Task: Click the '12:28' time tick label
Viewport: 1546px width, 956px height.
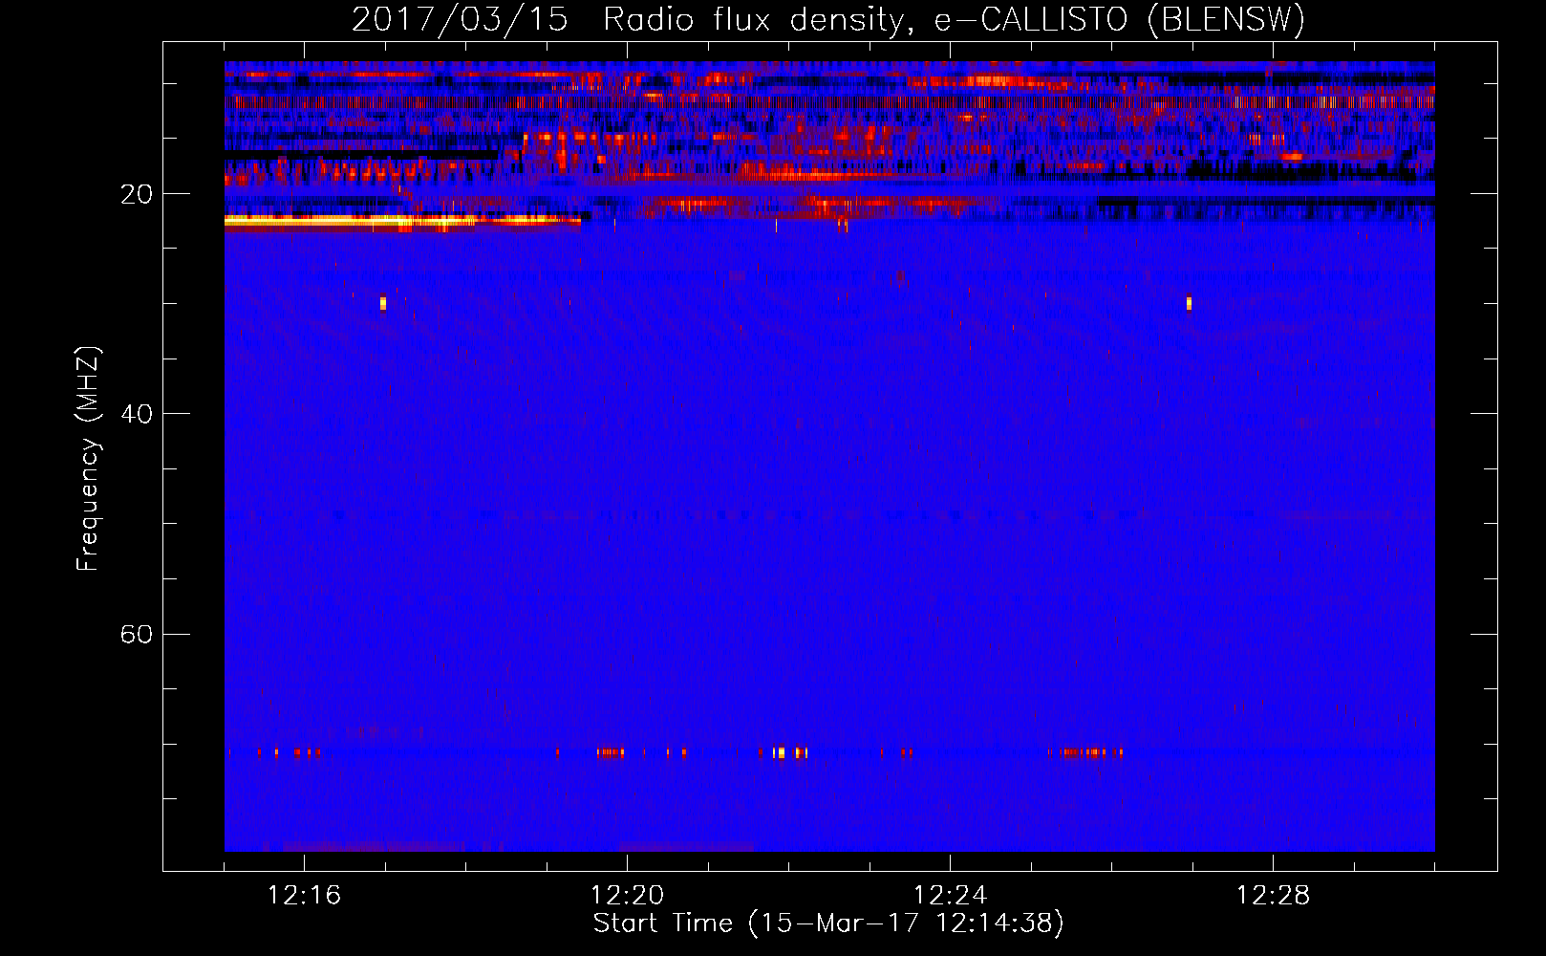Action: click(x=1273, y=896)
